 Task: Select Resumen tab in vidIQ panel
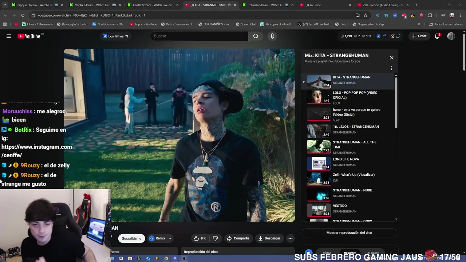click(350, 253)
